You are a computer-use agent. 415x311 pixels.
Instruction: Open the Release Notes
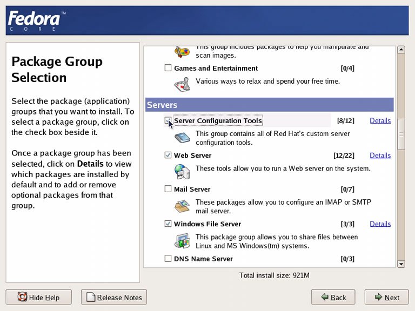[114, 298]
